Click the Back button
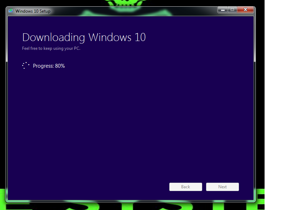Screen dimensions: 287x210 (186, 187)
